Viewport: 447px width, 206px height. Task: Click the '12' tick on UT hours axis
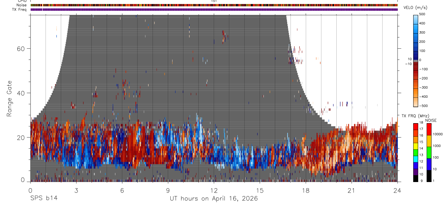[x=214, y=190]
